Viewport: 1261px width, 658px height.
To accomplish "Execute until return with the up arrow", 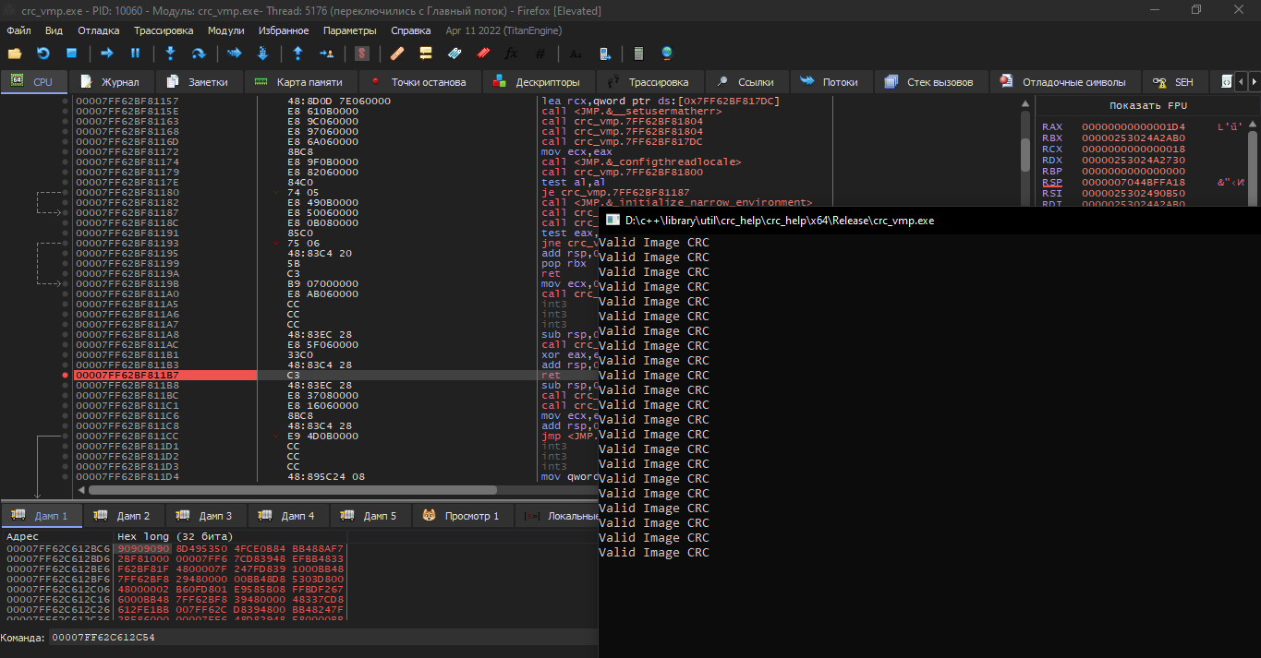I will click(297, 54).
